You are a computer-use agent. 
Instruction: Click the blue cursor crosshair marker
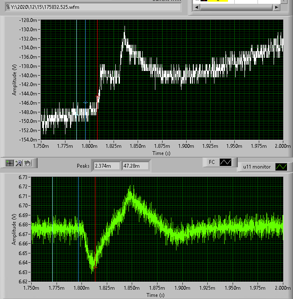pyautogui.click(x=86, y=103)
